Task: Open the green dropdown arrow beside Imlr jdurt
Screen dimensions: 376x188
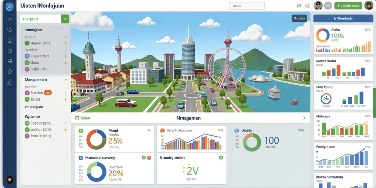Action: click(x=65, y=19)
